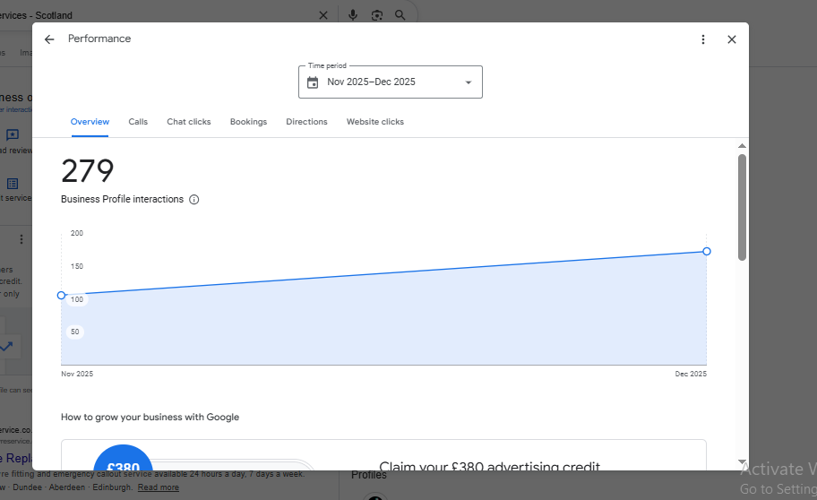Expand the Time period dropdown arrow
Image resolution: width=817 pixels, height=500 pixels.
click(x=468, y=82)
